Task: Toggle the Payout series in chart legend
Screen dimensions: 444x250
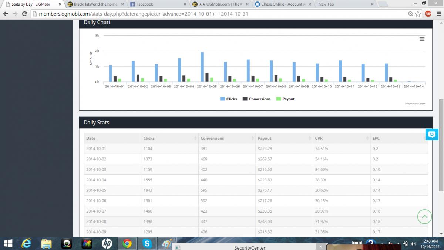Action: [x=285, y=99]
